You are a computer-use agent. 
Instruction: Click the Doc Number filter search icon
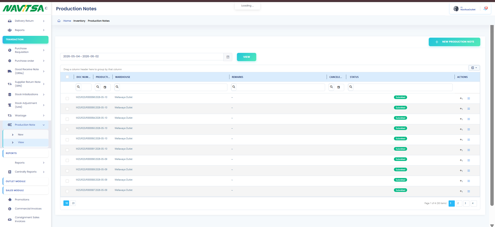click(x=78, y=87)
